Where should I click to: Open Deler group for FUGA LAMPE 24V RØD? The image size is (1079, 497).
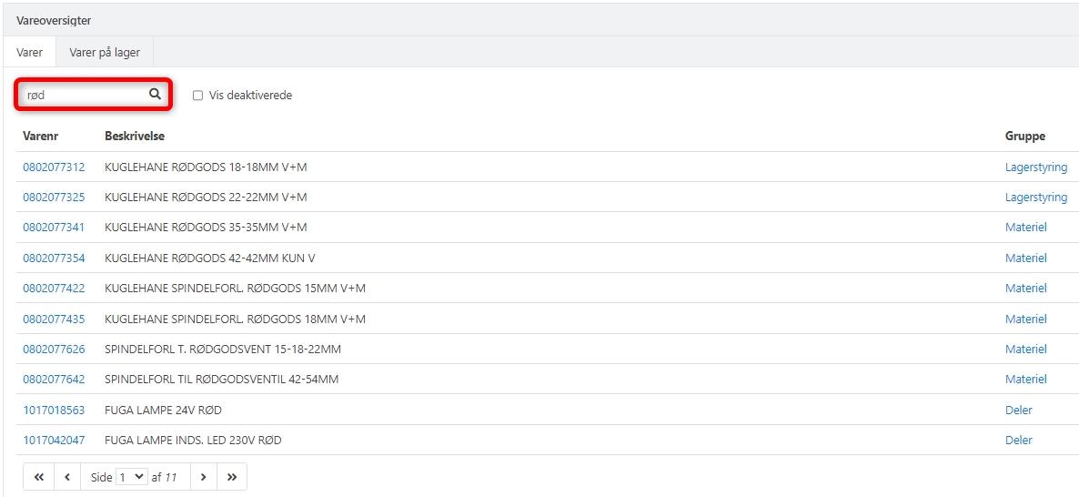tap(1018, 411)
